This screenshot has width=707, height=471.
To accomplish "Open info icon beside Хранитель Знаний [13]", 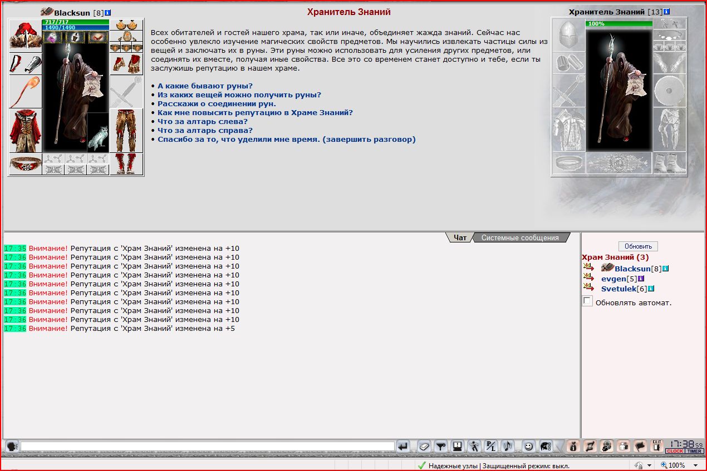I will point(666,12).
